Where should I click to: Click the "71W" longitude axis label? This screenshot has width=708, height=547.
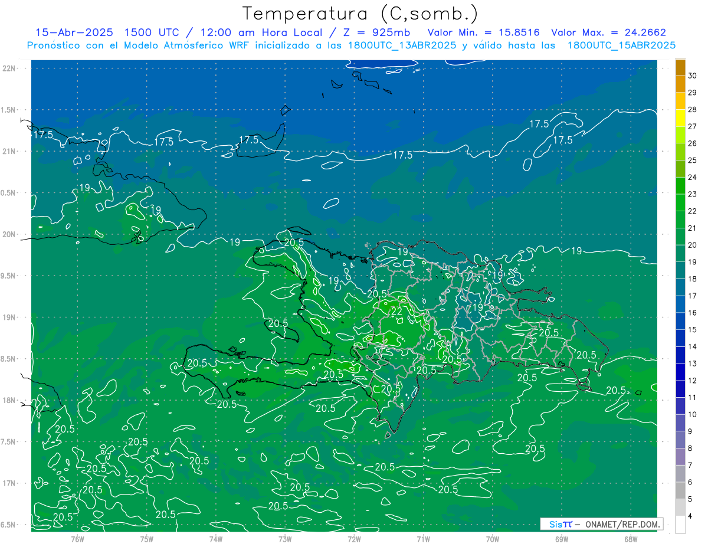[423, 539]
